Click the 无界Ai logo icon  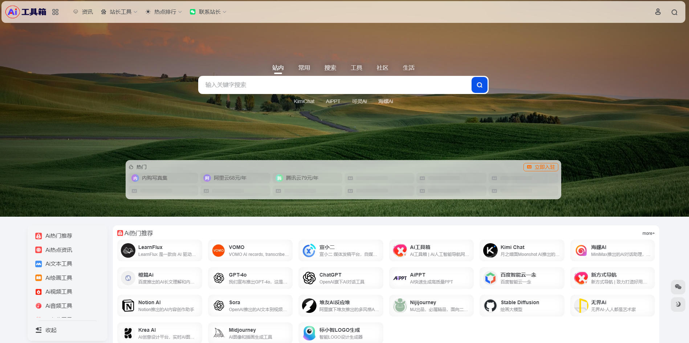tap(581, 306)
